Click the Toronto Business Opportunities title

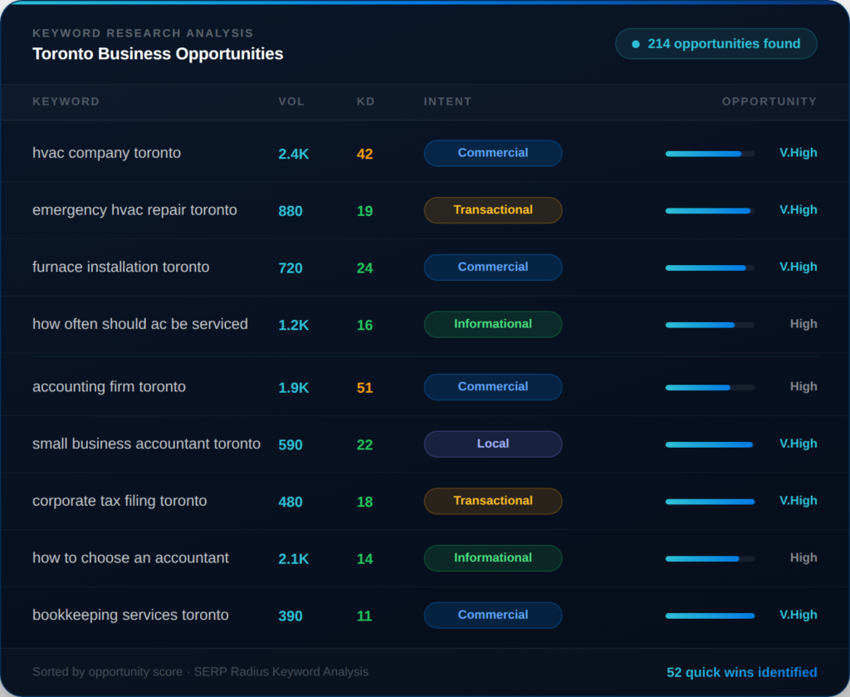tap(158, 54)
